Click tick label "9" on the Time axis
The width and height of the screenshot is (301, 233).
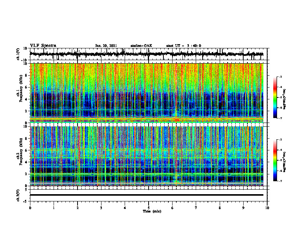click(x=243, y=208)
